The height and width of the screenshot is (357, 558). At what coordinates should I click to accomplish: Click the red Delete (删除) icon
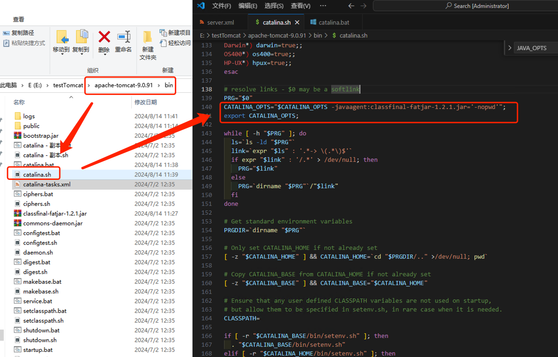(x=104, y=37)
